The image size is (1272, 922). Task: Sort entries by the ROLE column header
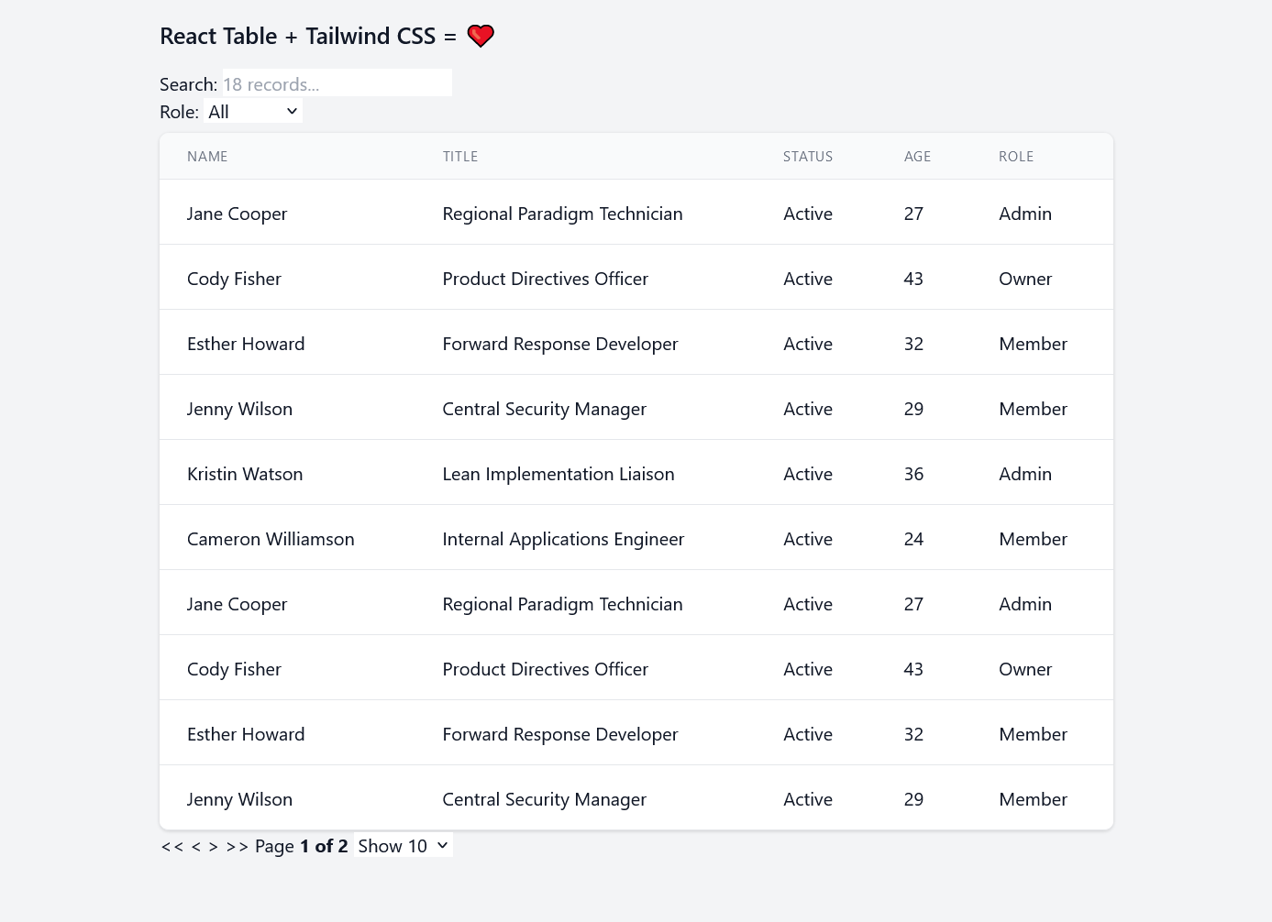(x=1016, y=156)
